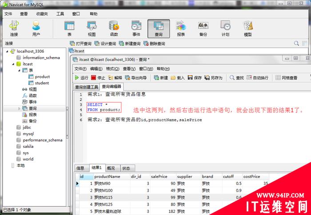Click the search magnifier icon in object bar
Screen dimensions: 311x215
pyautogui.click(x=296, y=43)
